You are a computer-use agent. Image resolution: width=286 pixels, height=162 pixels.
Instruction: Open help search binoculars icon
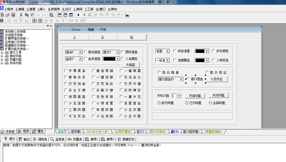click(126, 15)
